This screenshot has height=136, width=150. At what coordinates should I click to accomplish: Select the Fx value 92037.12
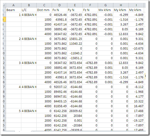pyautogui.click(x=60, y=87)
